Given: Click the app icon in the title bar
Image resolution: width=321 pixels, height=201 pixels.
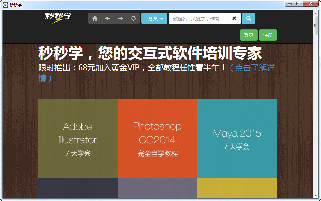Looking at the screenshot, I should (x=5, y=5).
